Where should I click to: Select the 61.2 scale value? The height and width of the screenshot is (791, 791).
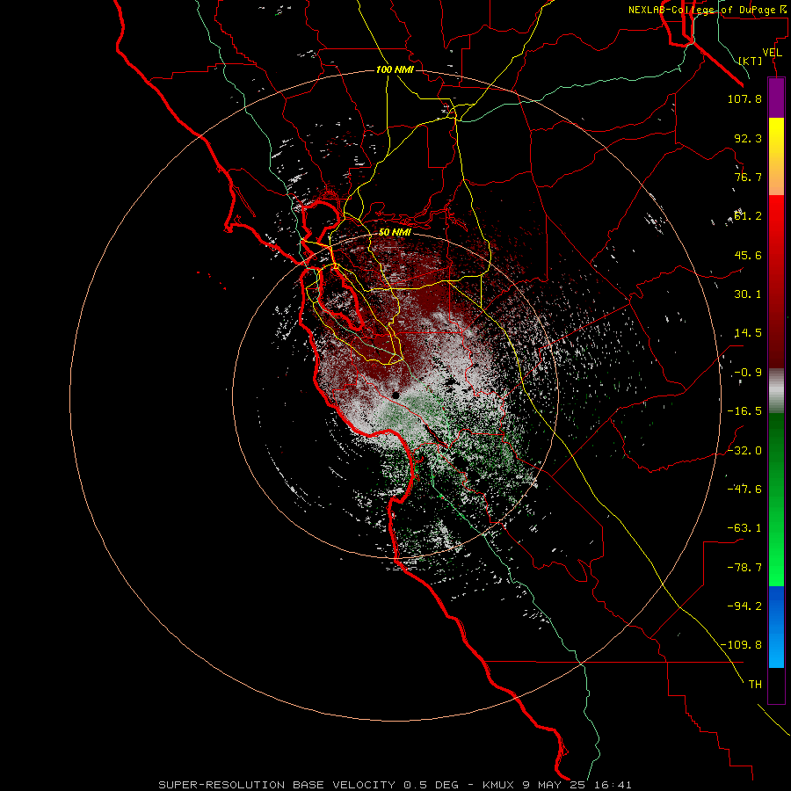(748, 216)
